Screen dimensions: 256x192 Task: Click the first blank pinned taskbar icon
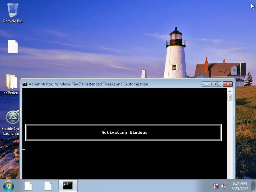point(28,186)
